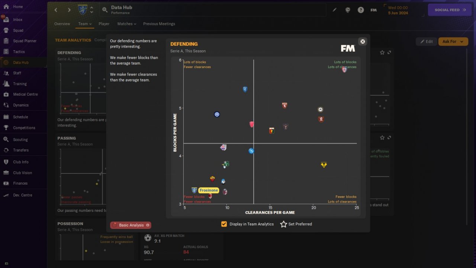
Task: Click the pencil edit icon in header
Action: [334, 10]
